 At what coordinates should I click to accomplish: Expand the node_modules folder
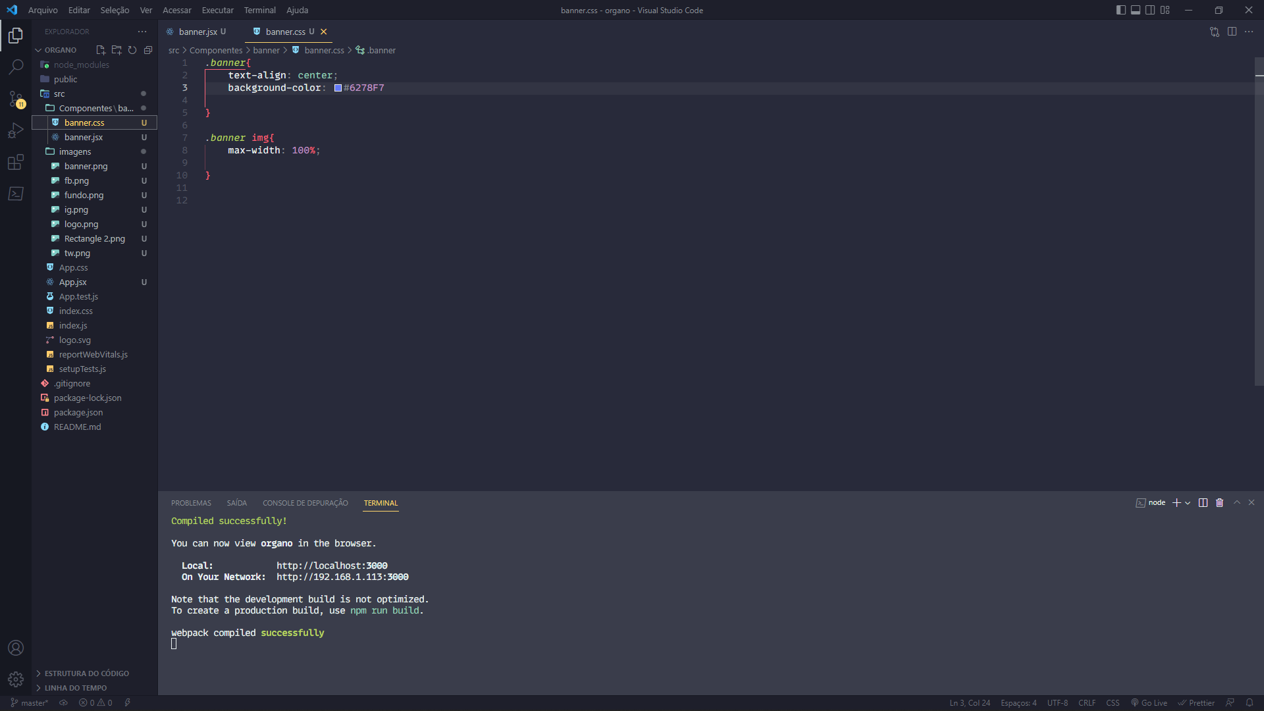(94, 65)
